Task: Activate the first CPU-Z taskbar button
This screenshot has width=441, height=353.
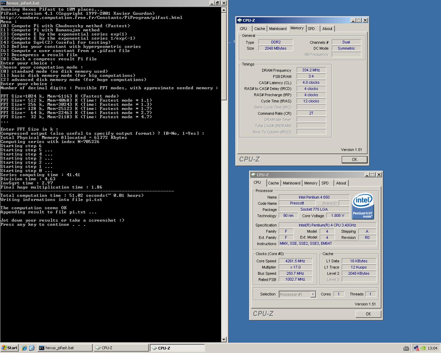Action: coord(121,348)
